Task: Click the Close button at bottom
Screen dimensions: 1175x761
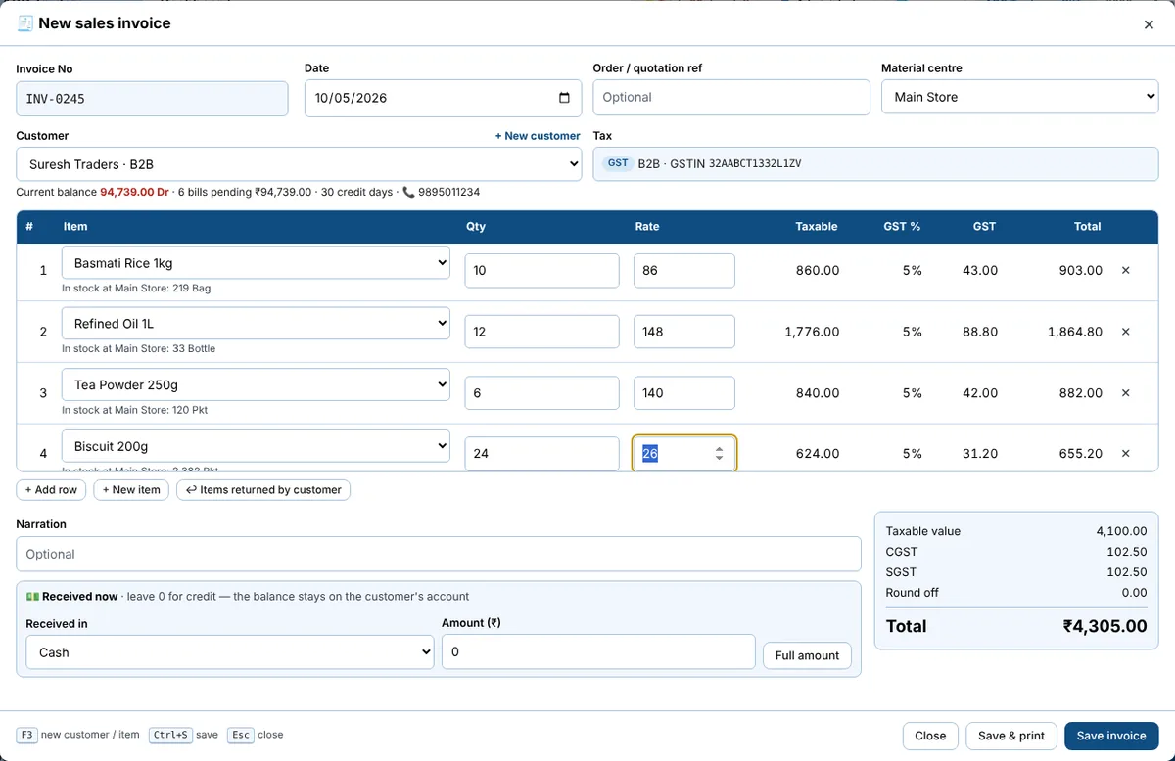Action: pos(930,736)
